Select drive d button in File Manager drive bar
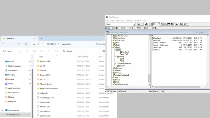The width and height of the screenshot is (210, 118). [x=116, y=28]
